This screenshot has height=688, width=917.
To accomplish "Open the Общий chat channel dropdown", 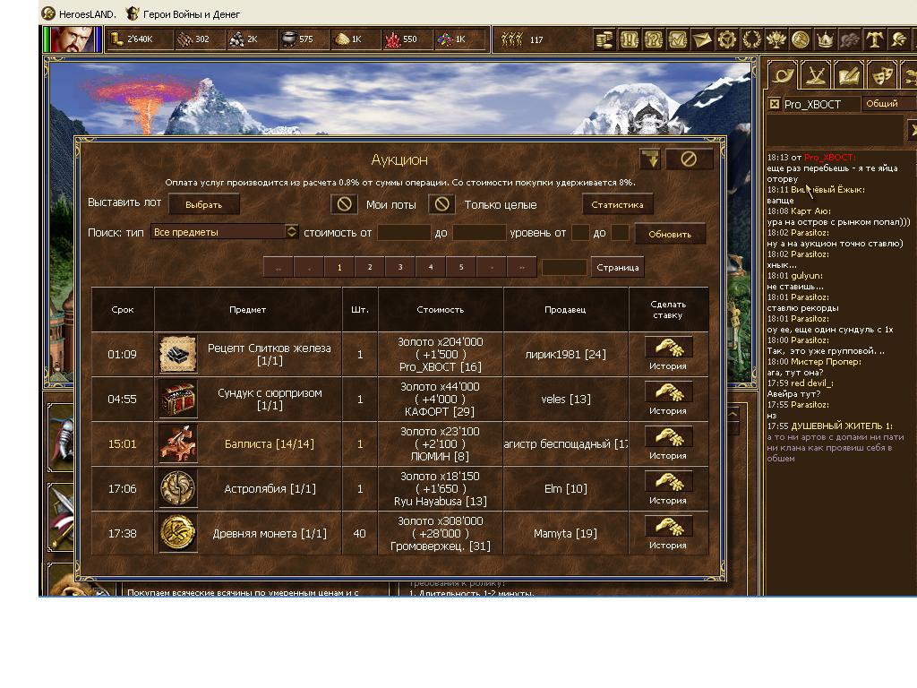I will 887,104.
